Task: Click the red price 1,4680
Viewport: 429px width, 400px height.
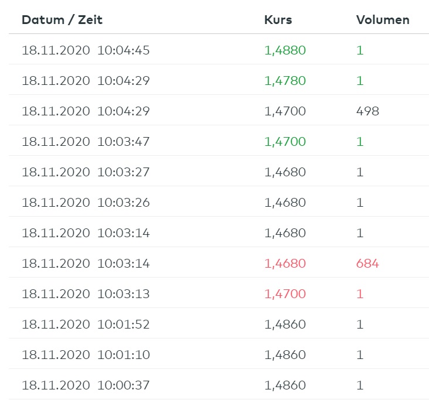Action: (x=285, y=264)
